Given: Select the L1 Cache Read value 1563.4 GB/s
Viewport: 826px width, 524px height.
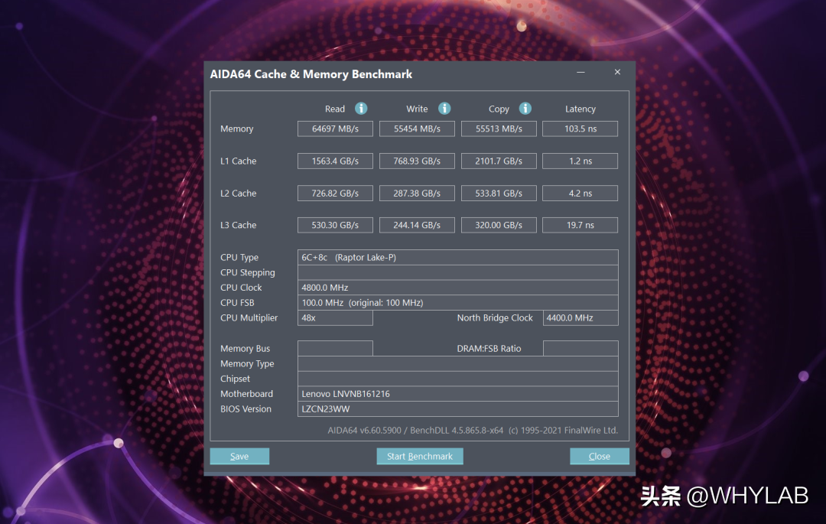Looking at the screenshot, I should click(x=335, y=161).
